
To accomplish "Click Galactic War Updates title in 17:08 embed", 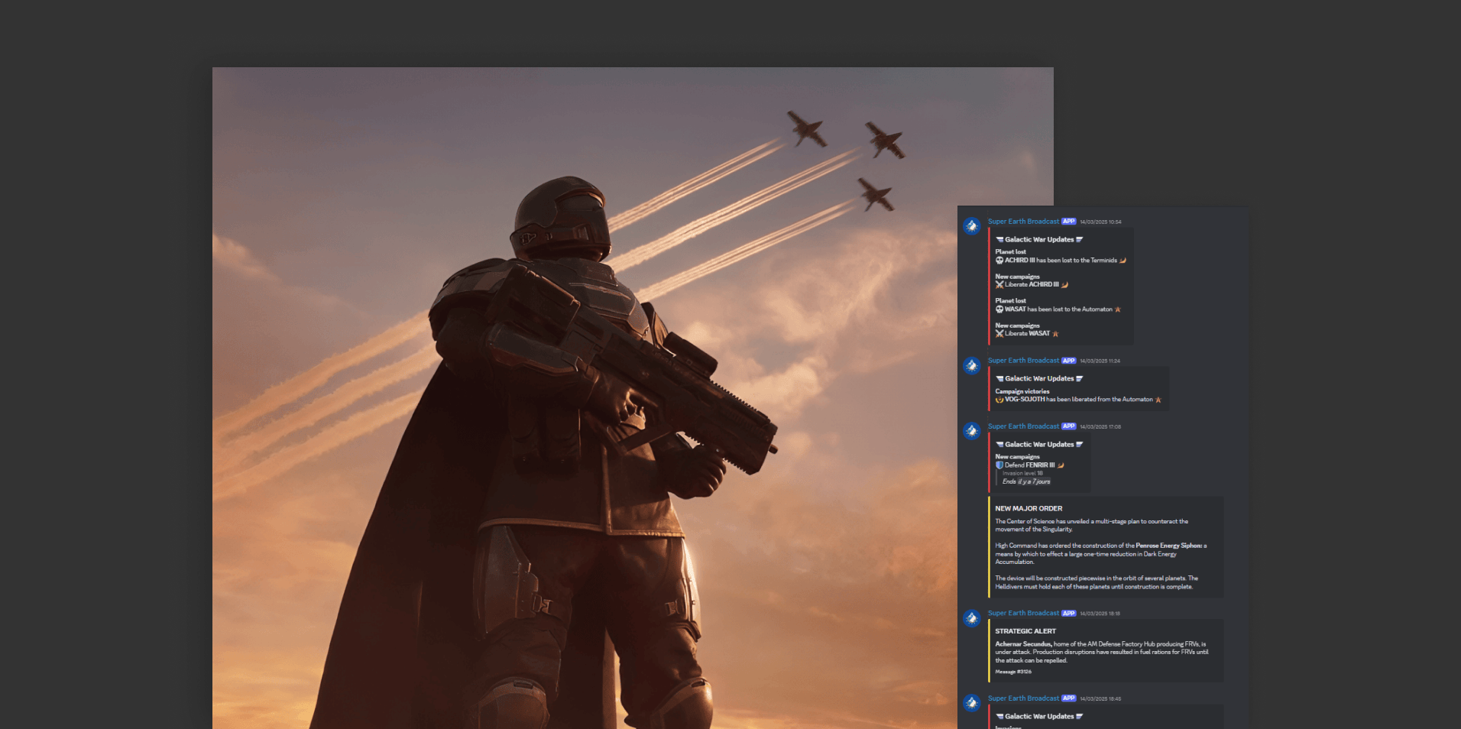I will point(1039,444).
